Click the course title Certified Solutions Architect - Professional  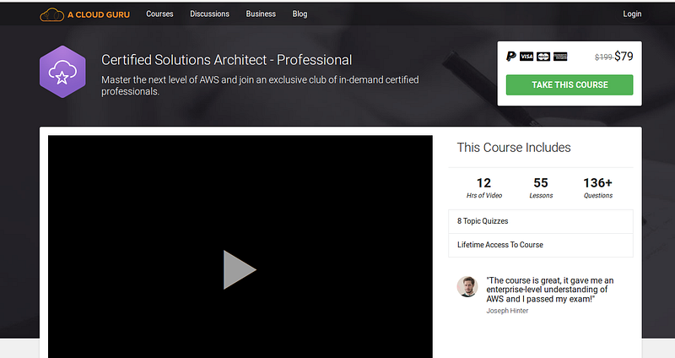pyautogui.click(x=226, y=60)
